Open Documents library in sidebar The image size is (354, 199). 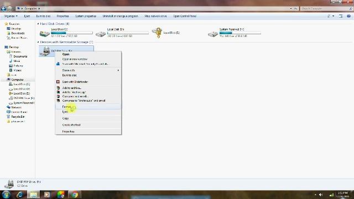(x=20, y=56)
